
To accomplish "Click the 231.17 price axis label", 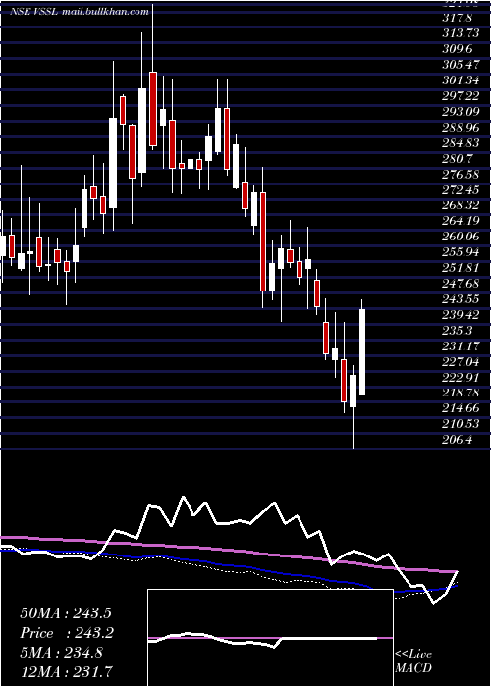I will (461, 346).
